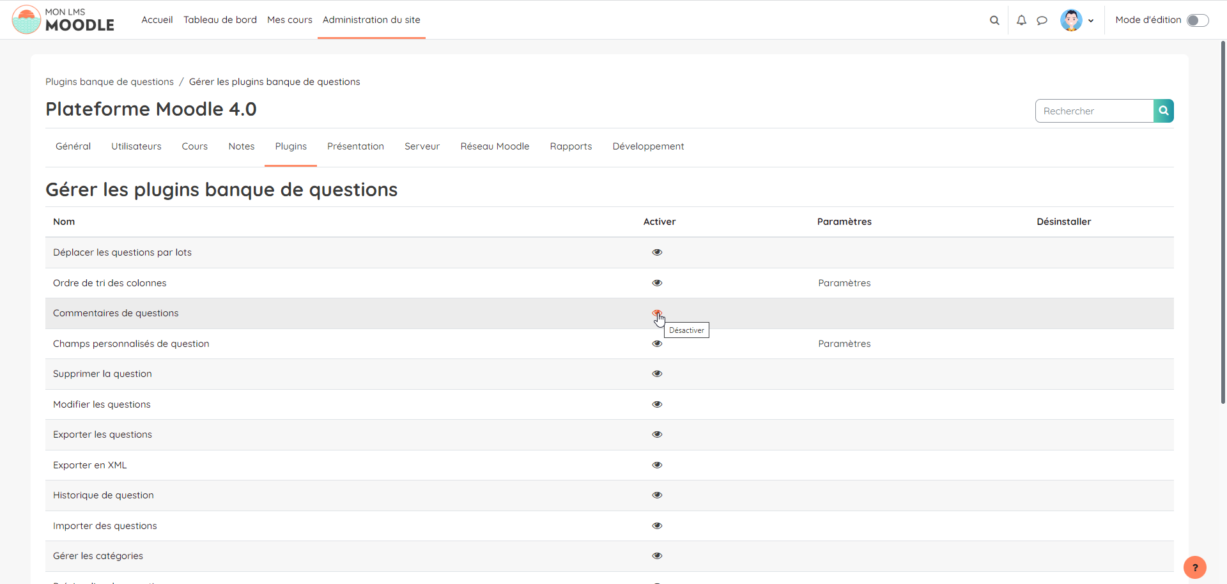Click the user avatar picture

pos(1071,20)
